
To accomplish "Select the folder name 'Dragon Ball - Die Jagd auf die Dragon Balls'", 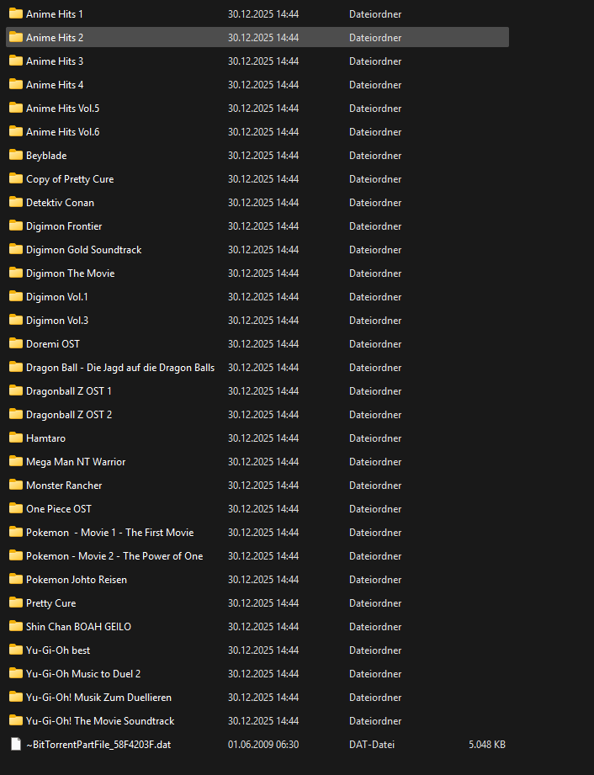I will coord(120,367).
